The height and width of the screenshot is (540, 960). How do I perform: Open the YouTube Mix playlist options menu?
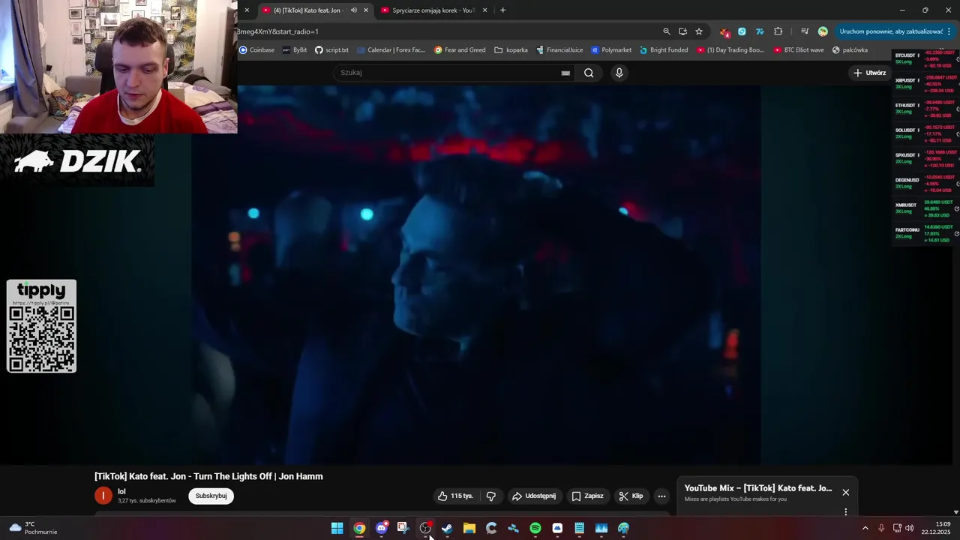point(845,512)
